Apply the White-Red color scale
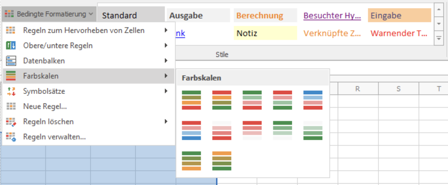 coord(222,130)
